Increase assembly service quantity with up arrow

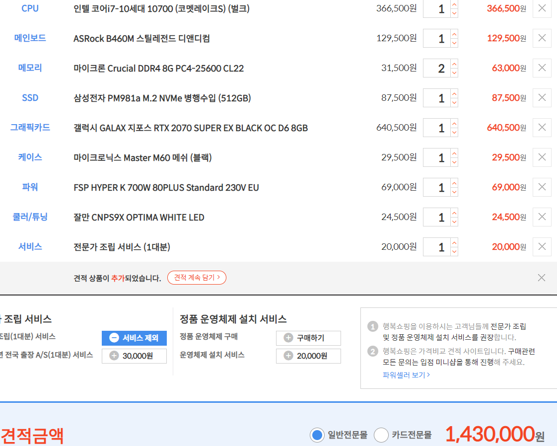(454, 242)
